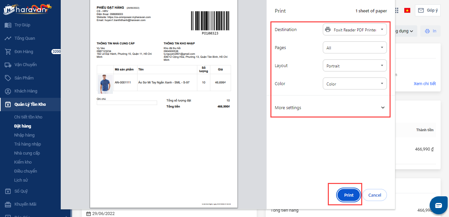Click the Tổng Quan chart icon

(x=8, y=38)
